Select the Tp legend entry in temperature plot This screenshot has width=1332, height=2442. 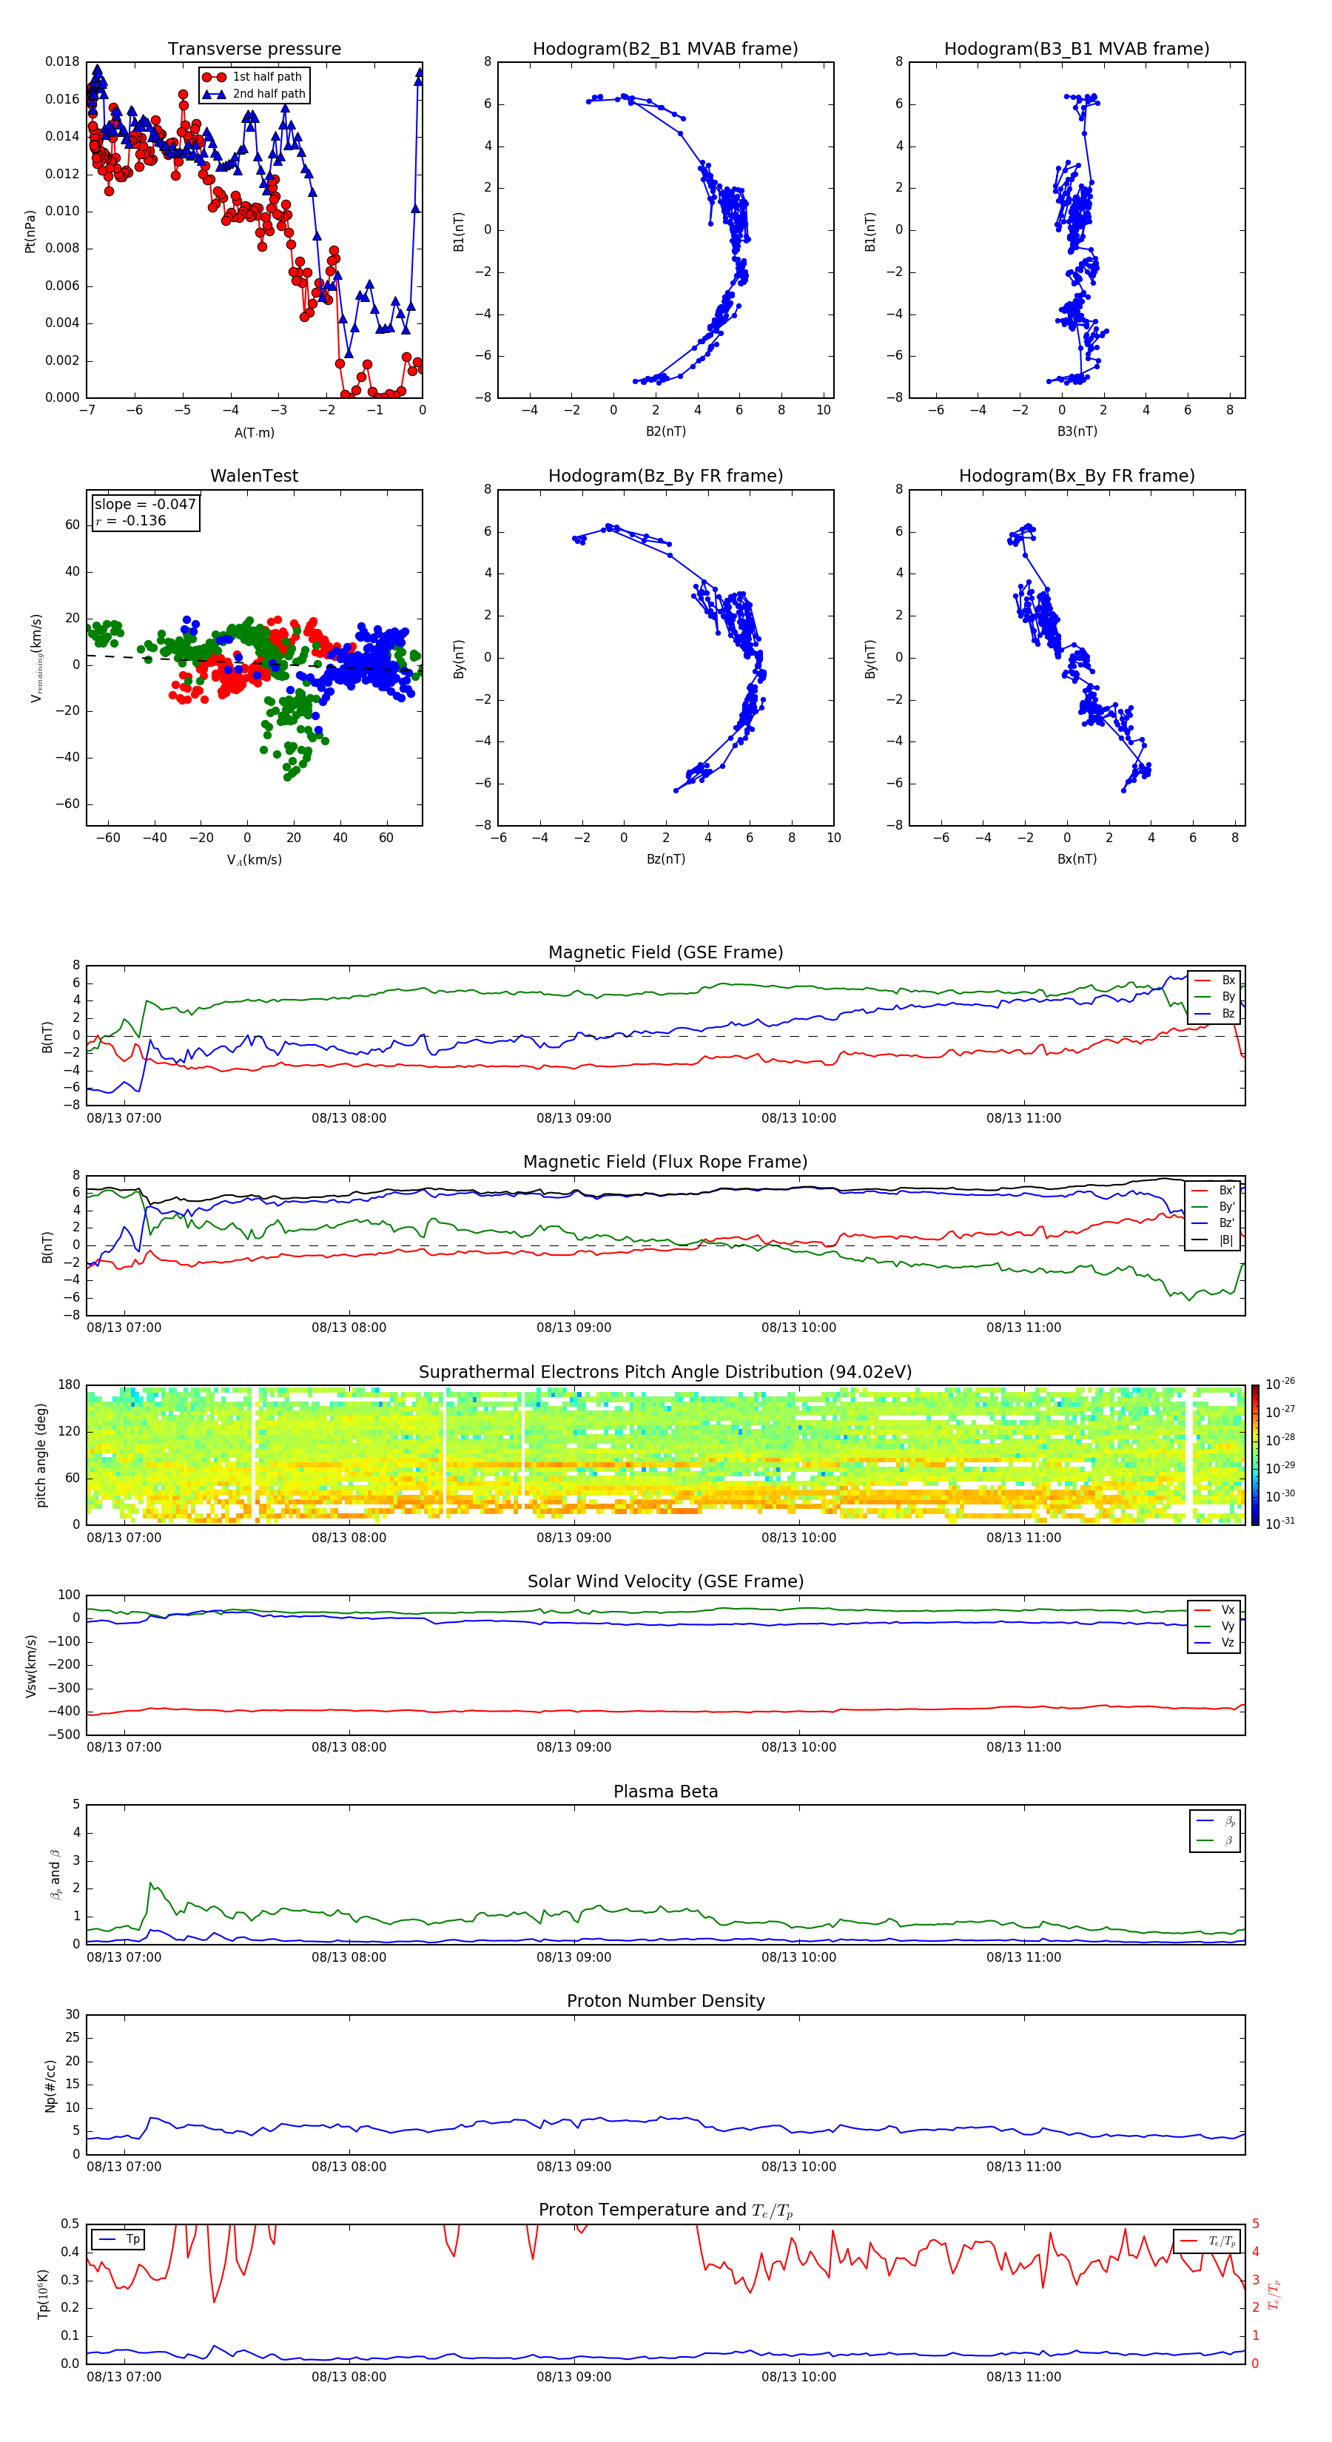pyautogui.click(x=118, y=2239)
